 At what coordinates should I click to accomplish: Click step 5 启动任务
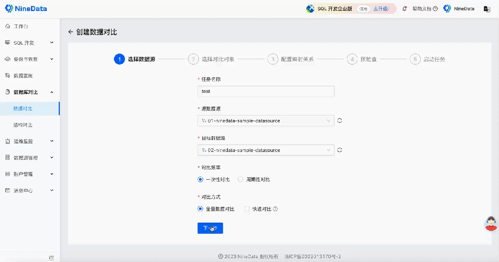pos(427,59)
